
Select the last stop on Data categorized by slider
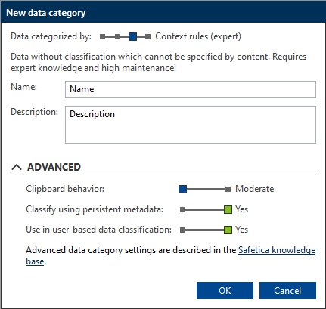(x=148, y=37)
